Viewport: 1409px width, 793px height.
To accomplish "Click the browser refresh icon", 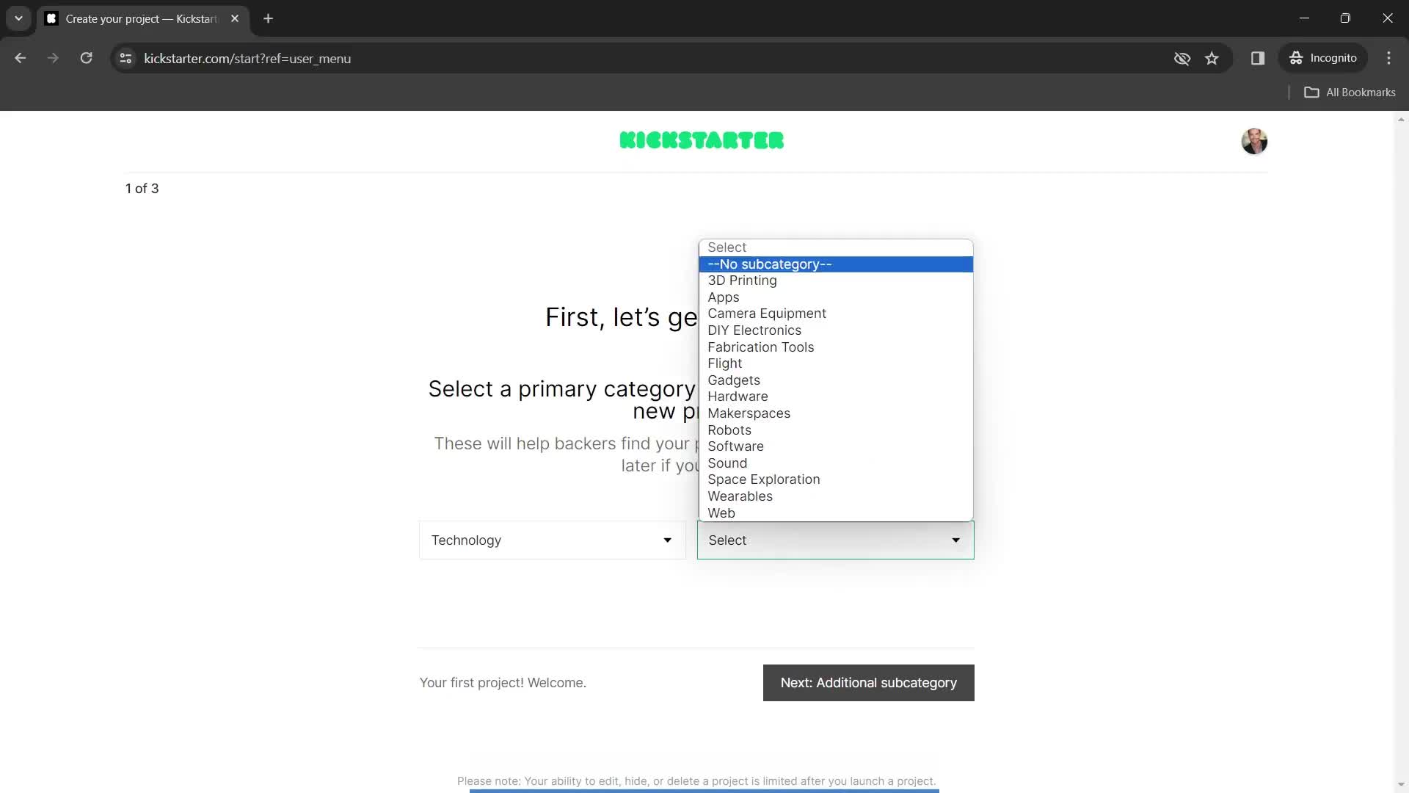I will pyautogui.click(x=86, y=59).
